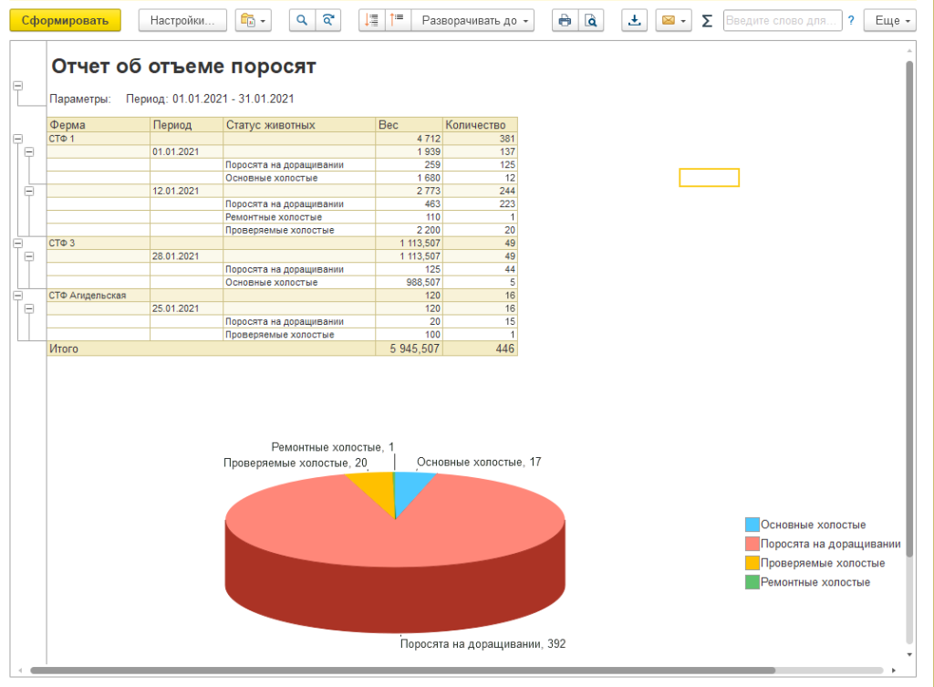
Task: Click the search word input field
Action: pos(782,21)
